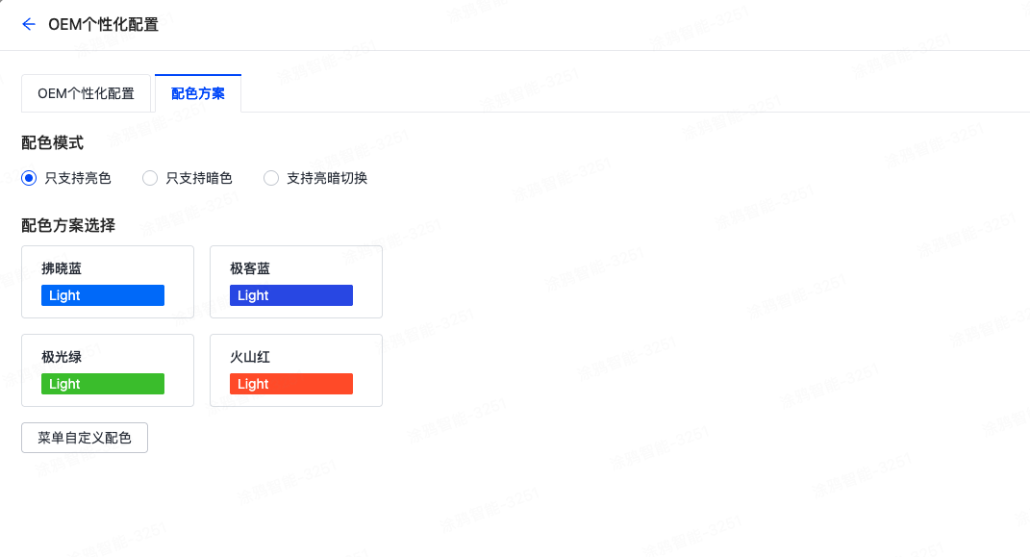Select the 极光绿 color scheme card

point(107,370)
